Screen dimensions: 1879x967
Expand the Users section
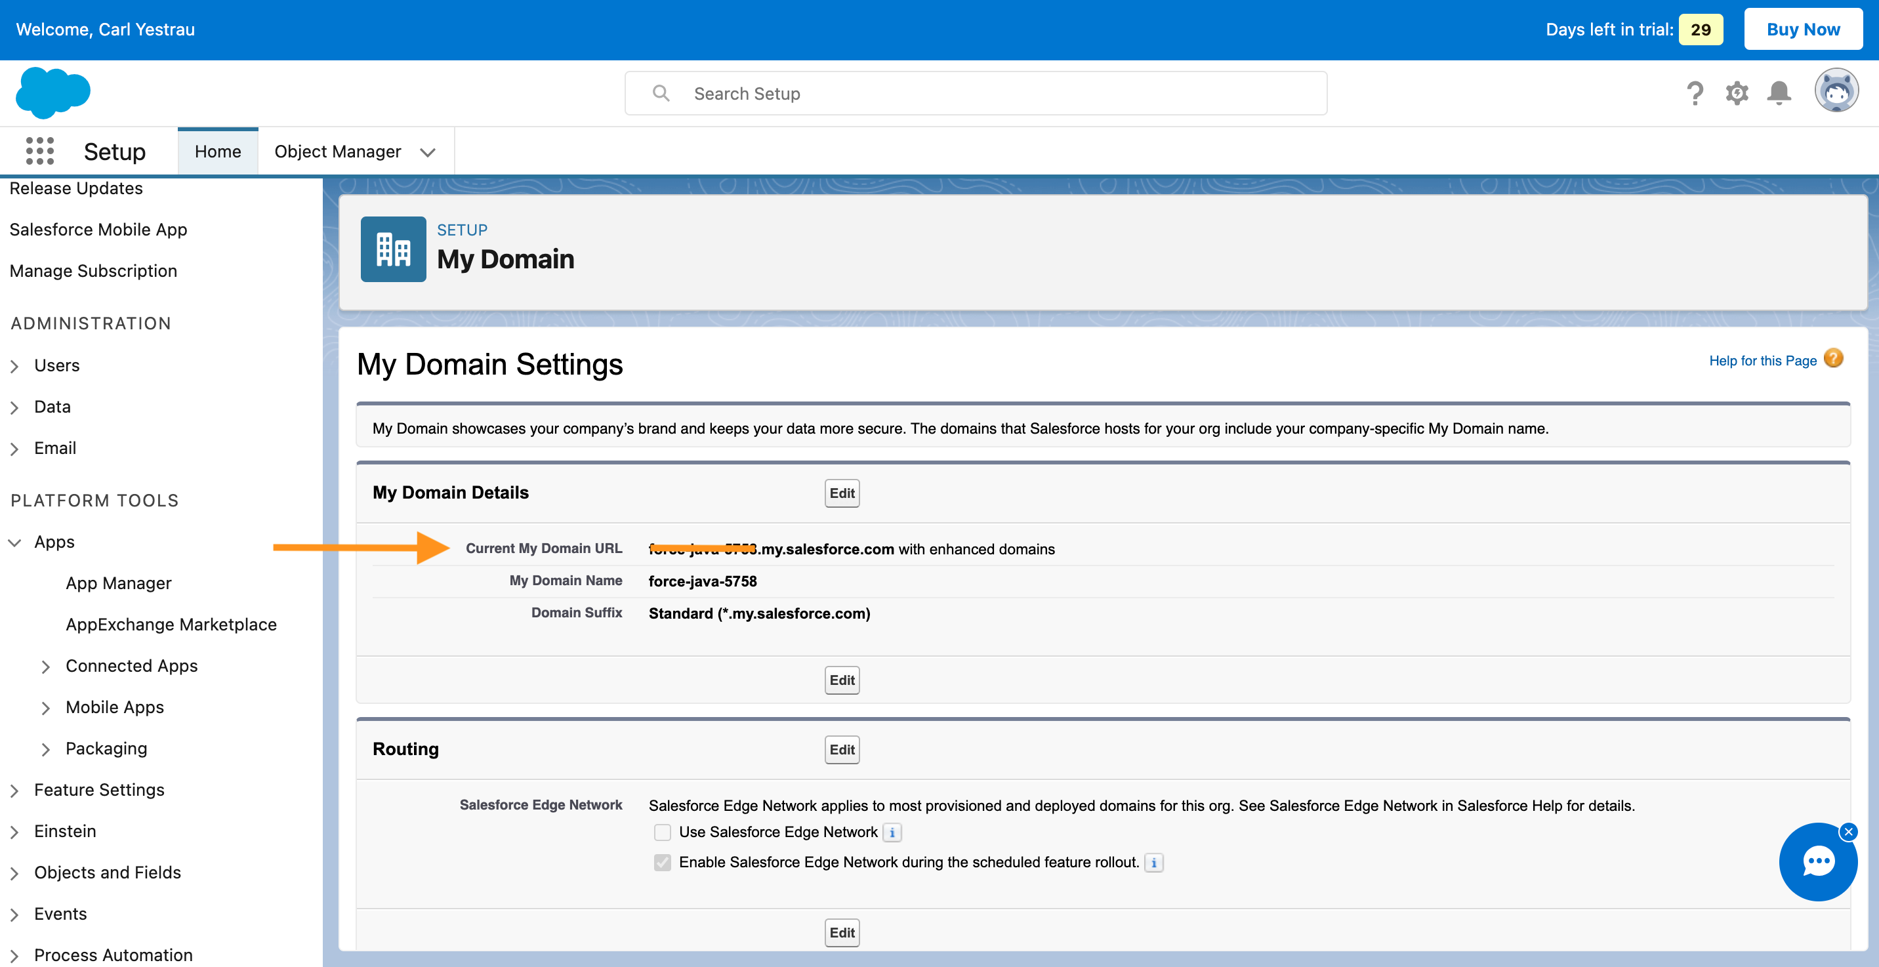click(14, 366)
